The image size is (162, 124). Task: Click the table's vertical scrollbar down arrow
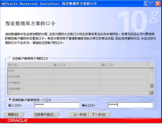tap(152, 90)
